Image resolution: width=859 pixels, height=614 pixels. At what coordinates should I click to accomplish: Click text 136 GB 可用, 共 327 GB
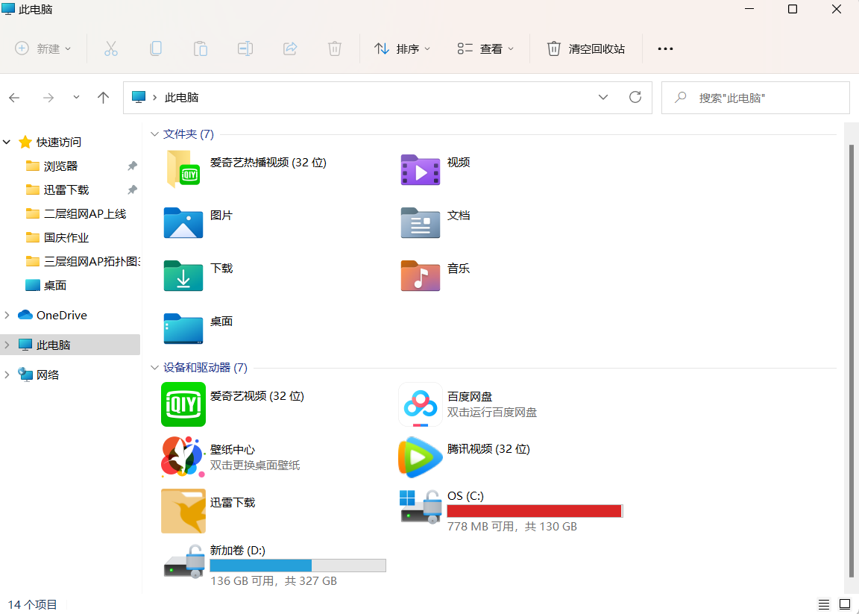pos(274,580)
